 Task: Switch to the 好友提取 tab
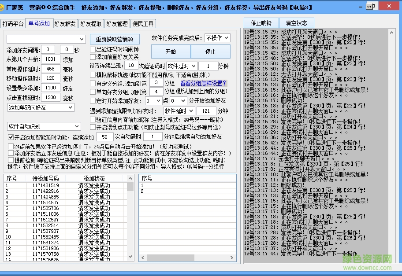[91, 23]
